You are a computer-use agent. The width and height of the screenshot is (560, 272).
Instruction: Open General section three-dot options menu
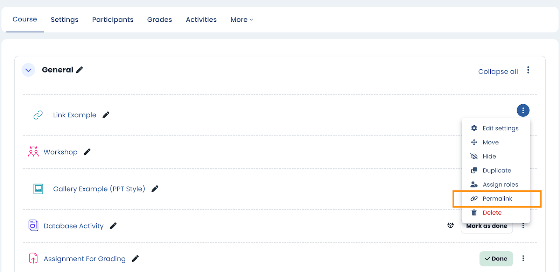click(x=528, y=70)
